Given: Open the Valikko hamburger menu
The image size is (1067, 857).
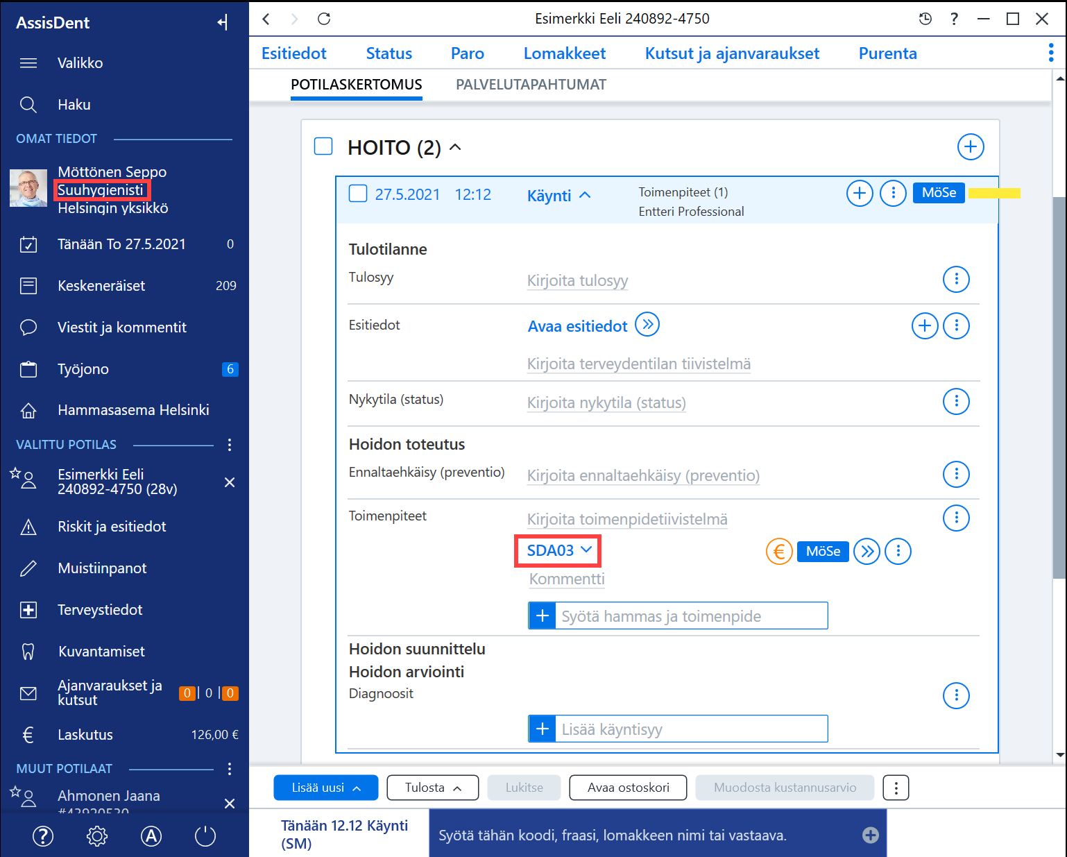Looking at the screenshot, I should point(28,63).
